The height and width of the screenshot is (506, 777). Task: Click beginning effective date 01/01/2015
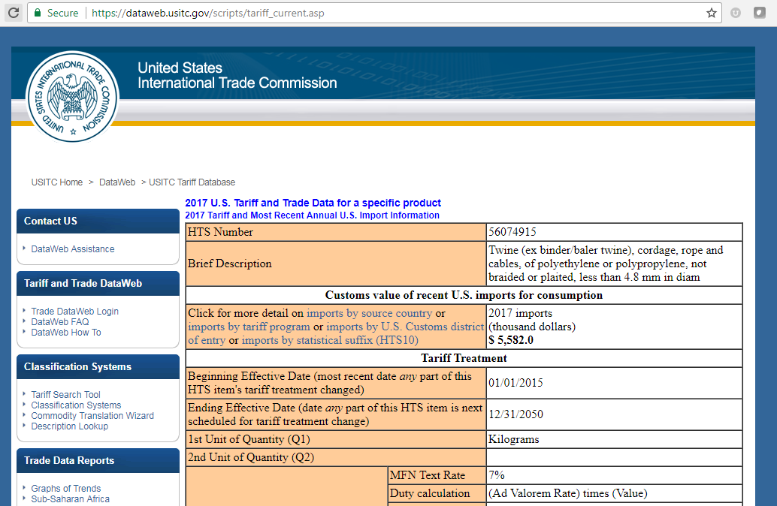(x=515, y=383)
